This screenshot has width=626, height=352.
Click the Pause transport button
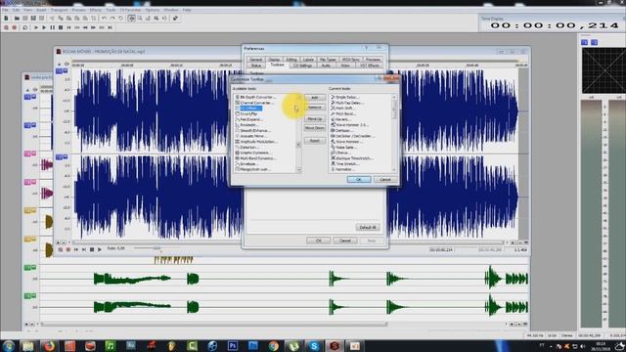52,27
